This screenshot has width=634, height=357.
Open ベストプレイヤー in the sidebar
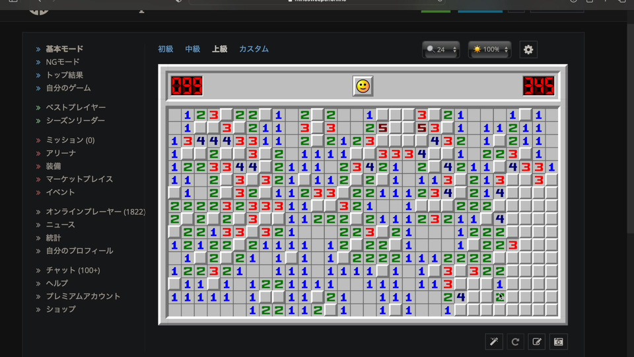click(75, 107)
